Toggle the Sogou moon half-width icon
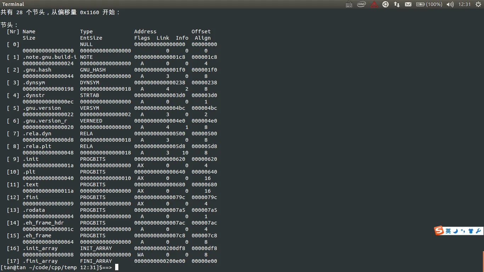The height and width of the screenshot is (272, 484). (456, 231)
